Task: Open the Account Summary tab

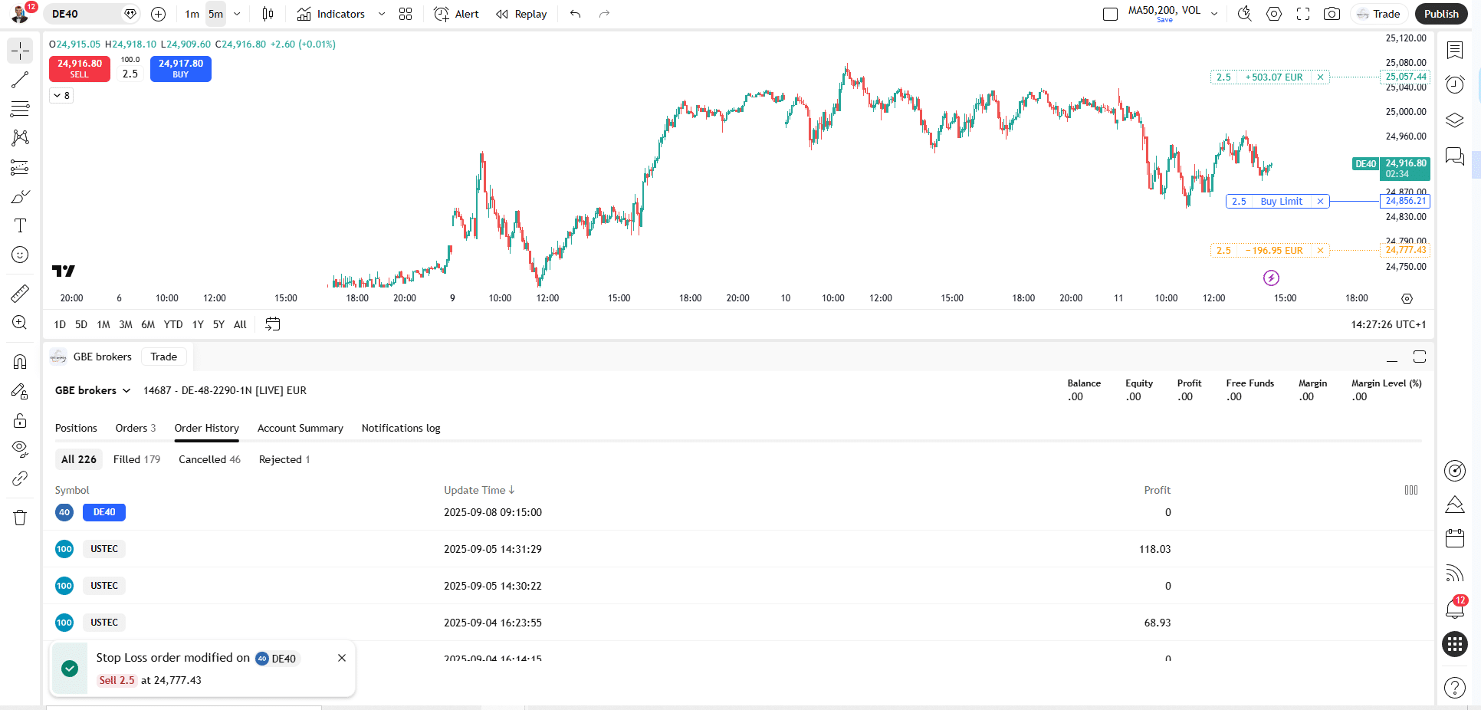Action: 300,428
